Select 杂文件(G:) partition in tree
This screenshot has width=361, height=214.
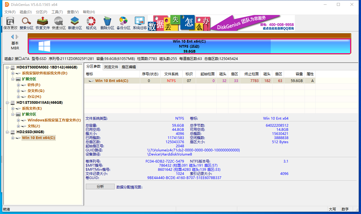point(36,91)
